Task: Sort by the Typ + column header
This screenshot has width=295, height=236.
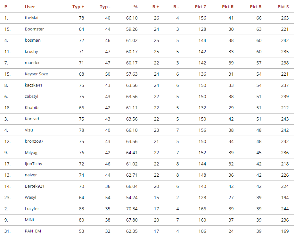Action: pyautogui.click(x=78, y=7)
